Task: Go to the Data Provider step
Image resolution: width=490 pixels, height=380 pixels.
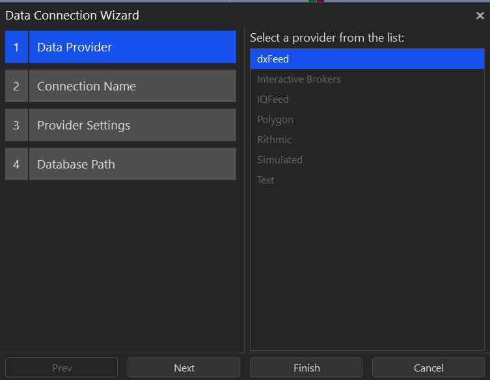Action: (x=132, y=47)
